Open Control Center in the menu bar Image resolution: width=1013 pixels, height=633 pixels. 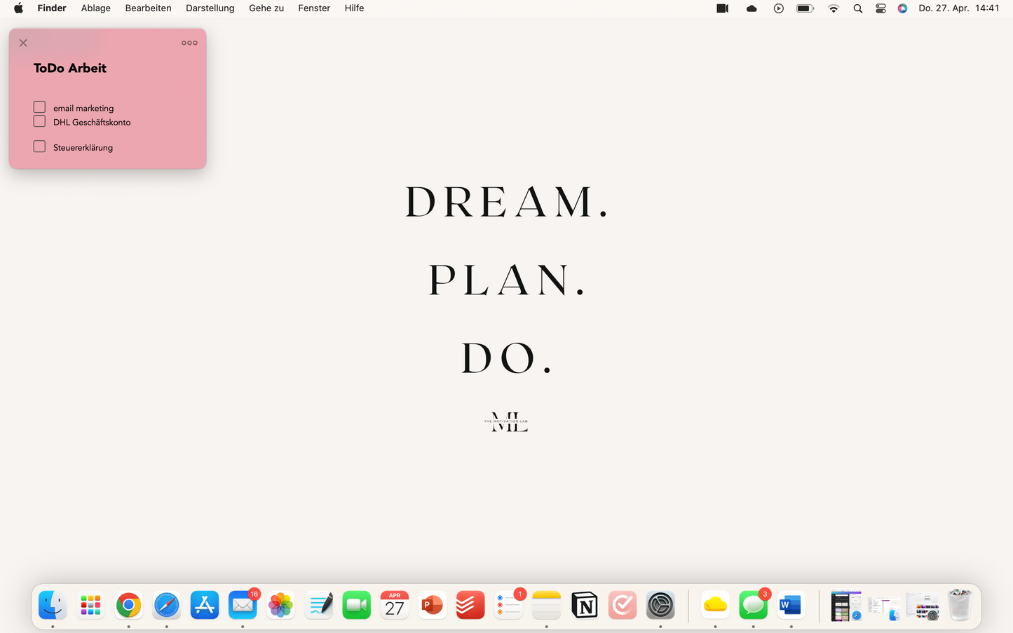(x=881, y=8)
